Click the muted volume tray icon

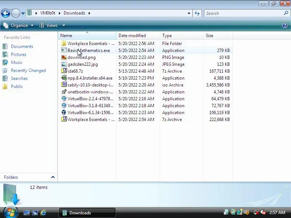(x=263, y=212)
